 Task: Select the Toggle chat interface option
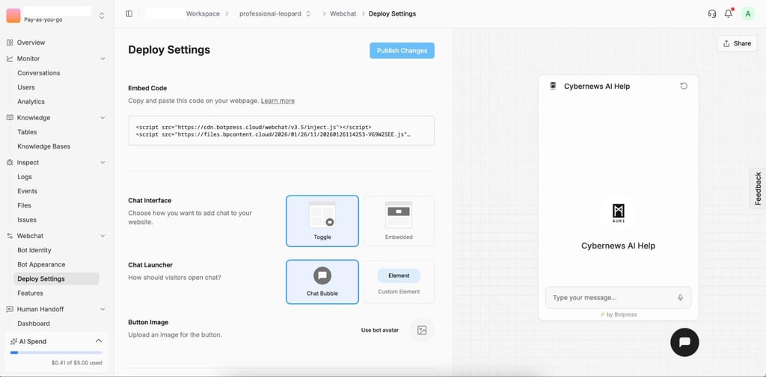322,221
